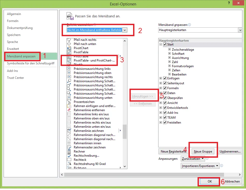
Task: Toggle the Ansicht checkbox
Action: pos(165,103)
